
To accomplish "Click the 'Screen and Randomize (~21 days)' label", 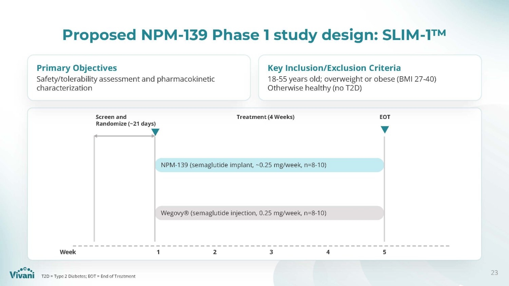I will pyautogui.click(x=126, y=120).
